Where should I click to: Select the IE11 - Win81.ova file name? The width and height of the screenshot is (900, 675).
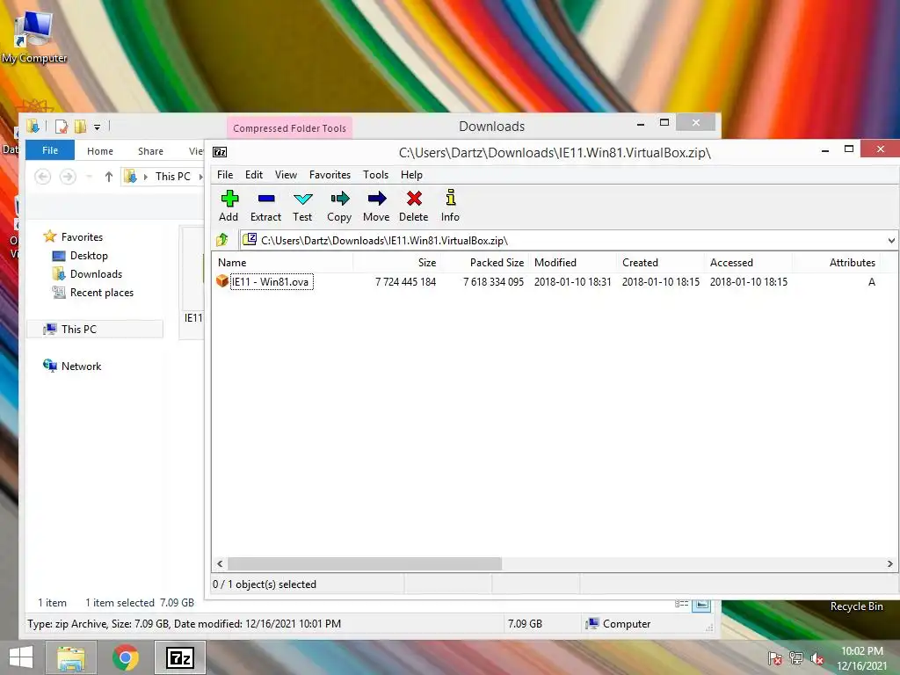coord(272,282)
